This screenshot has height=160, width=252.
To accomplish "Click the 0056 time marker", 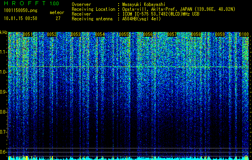I will (x=148, y=34).
